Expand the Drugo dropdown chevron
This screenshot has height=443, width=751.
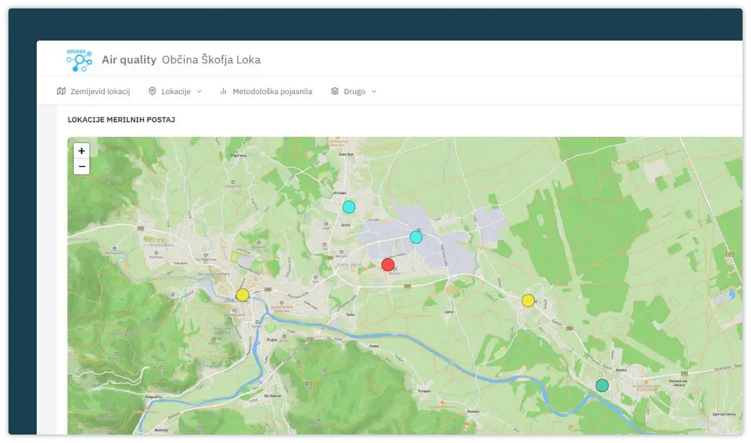coord(374,91)
